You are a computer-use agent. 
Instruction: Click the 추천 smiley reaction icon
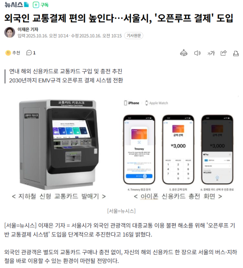click(x=8, y=53)
